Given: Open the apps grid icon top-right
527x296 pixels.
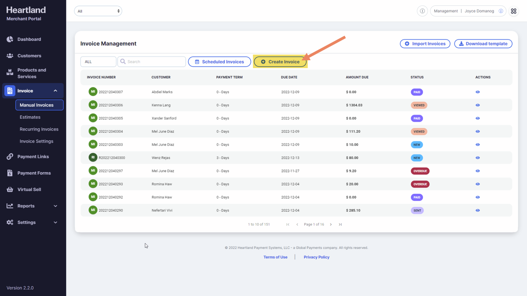Looking at the screenshot, I should pyautogui.click(x=513, y=11).
